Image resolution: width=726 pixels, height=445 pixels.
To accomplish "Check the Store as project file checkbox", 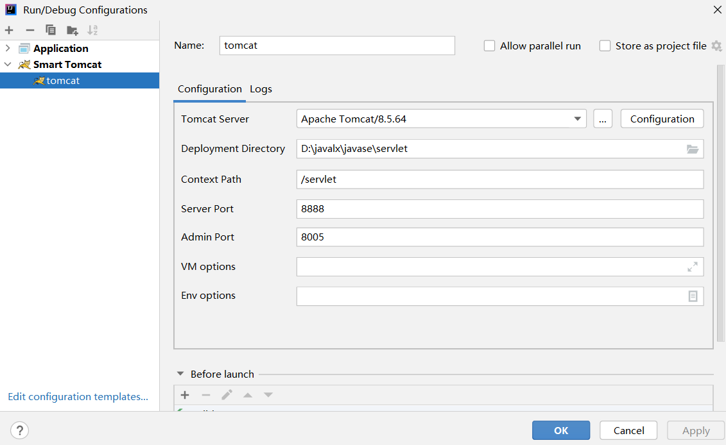I will coord(605,46).
